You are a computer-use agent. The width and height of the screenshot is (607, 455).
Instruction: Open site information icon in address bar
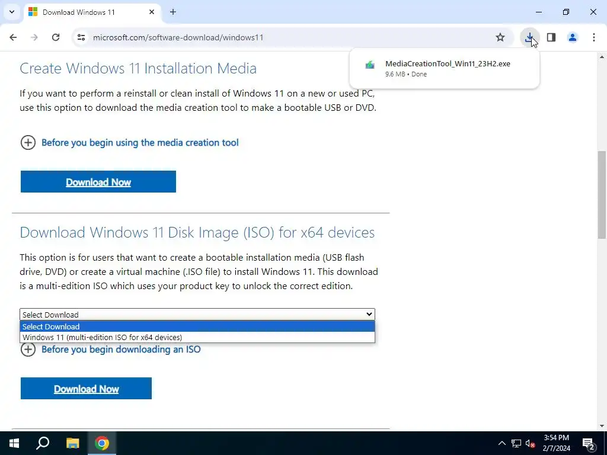coord(81,37)
